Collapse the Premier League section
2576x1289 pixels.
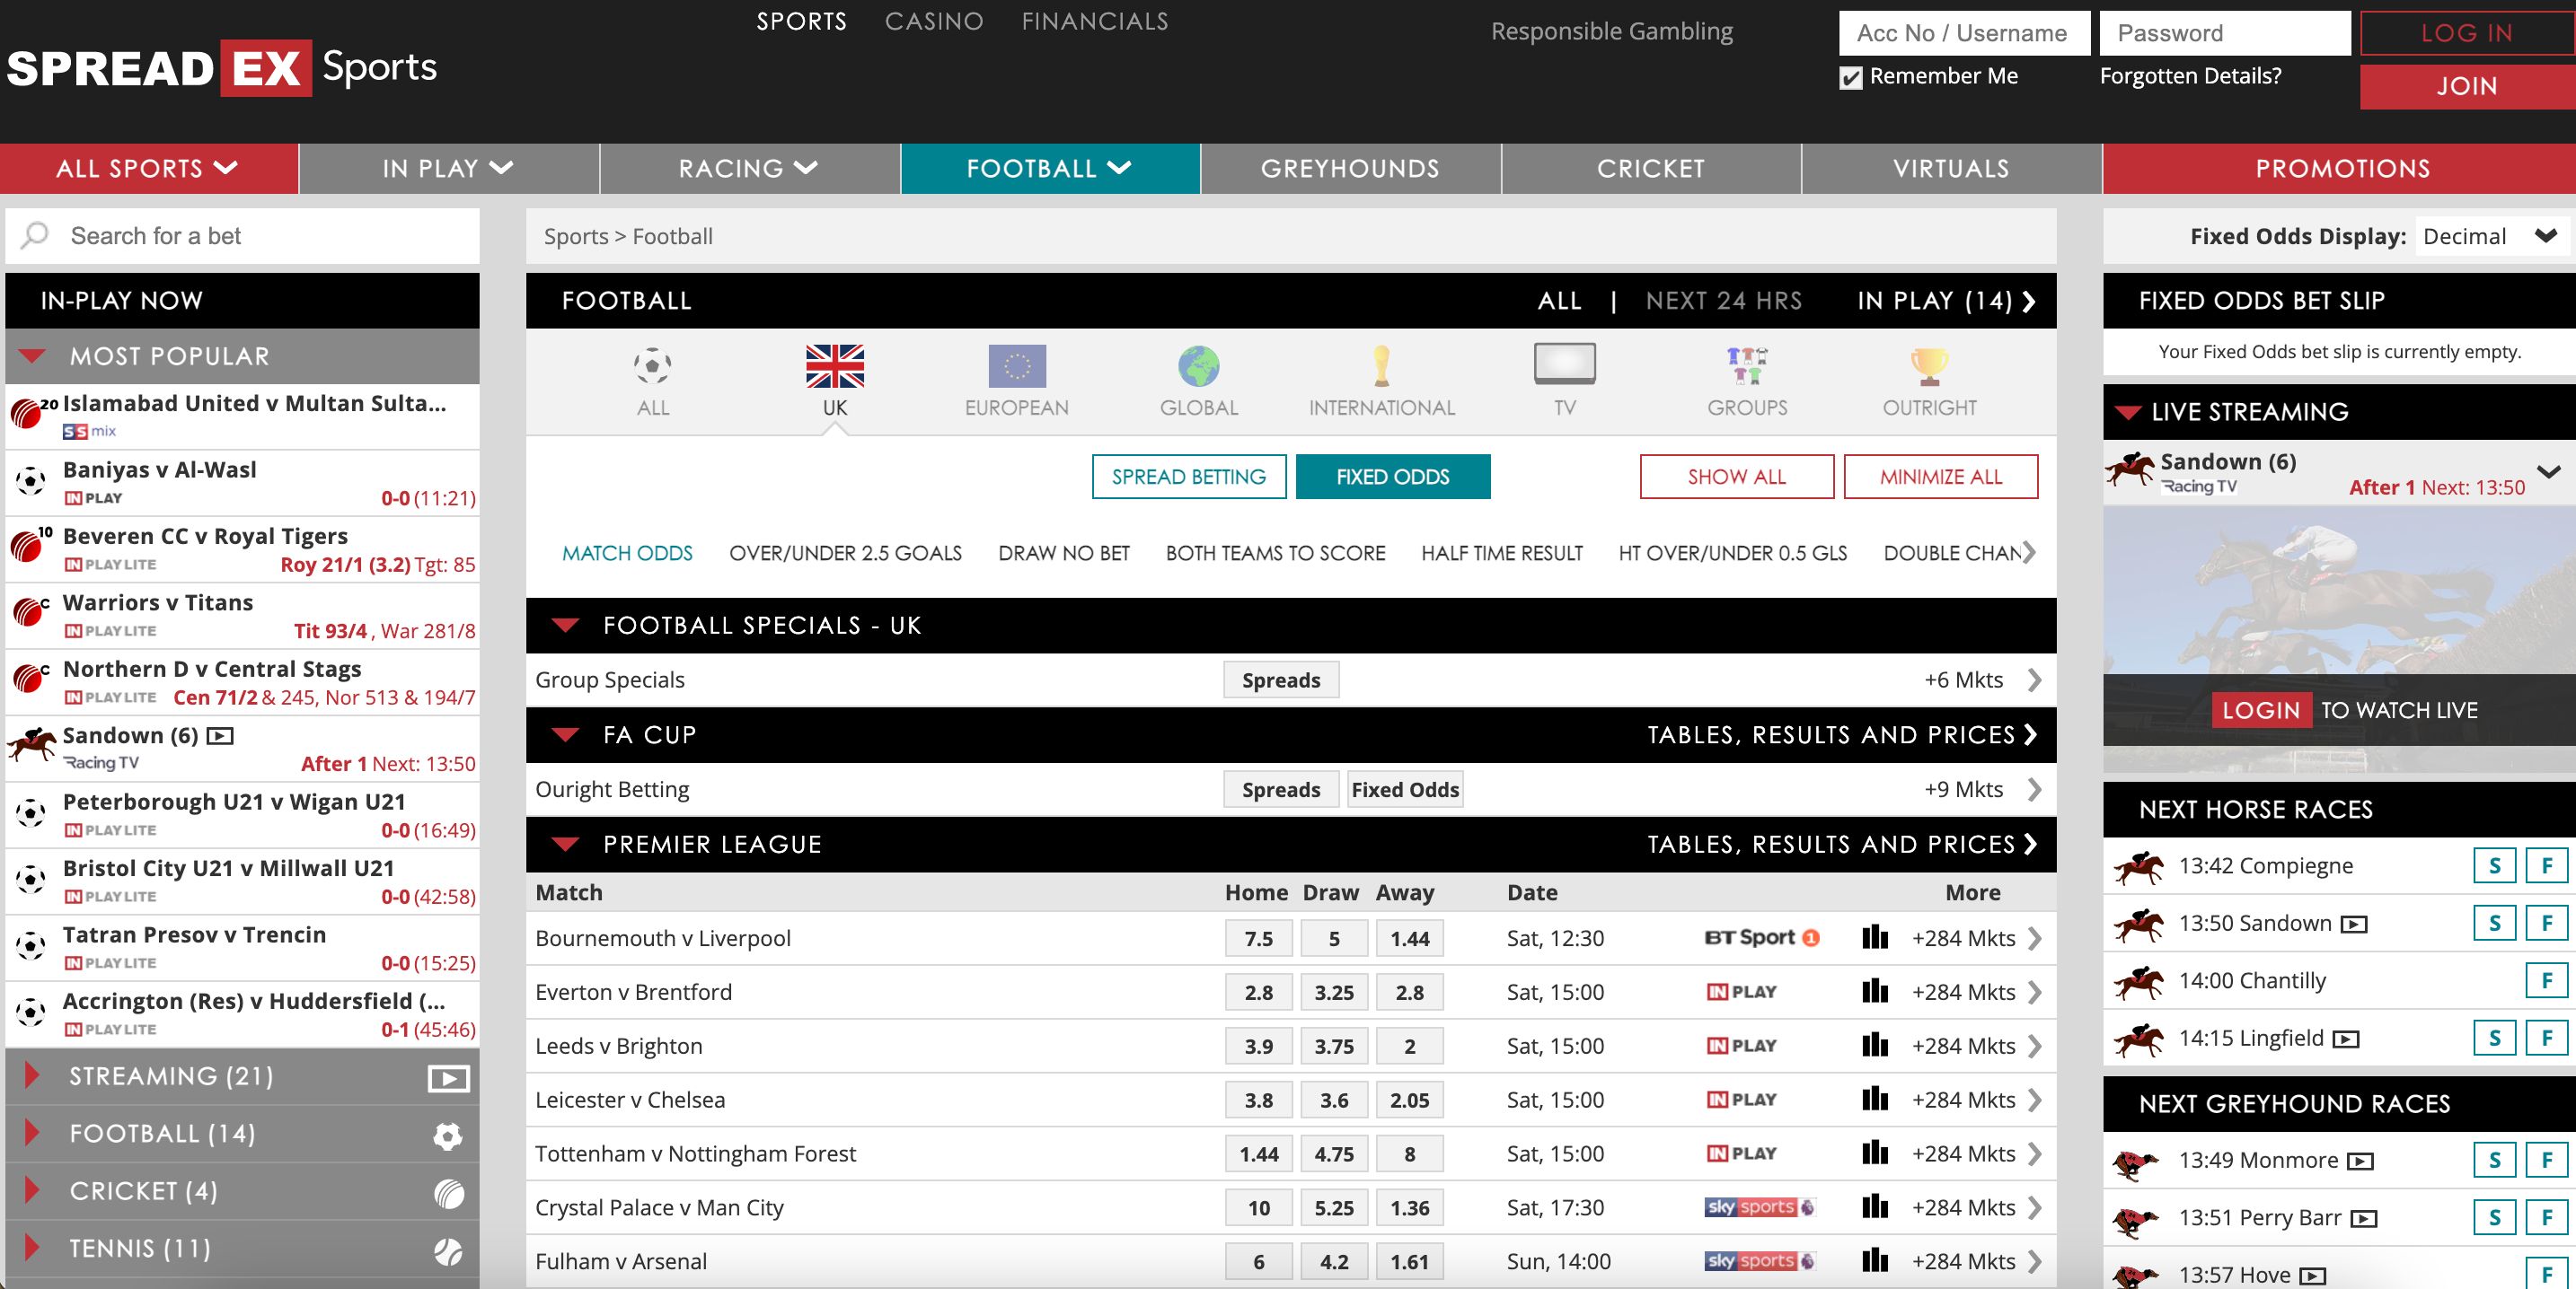(x=566, y=845)
